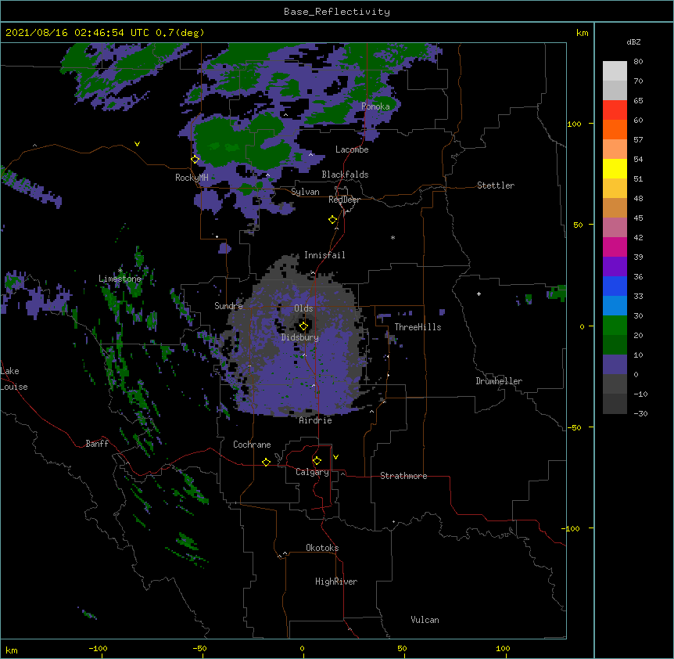This screenshot has width=674, height=659.
Task: Click the yellow diamond marker south of RedDeer
Action: tap(333, 220)
